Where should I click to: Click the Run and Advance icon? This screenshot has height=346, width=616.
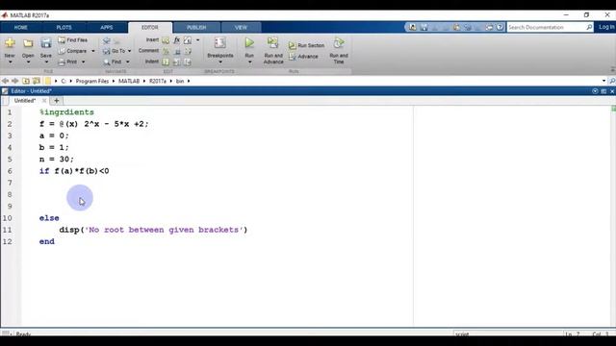pyautogui.click(x=273, y=42)
